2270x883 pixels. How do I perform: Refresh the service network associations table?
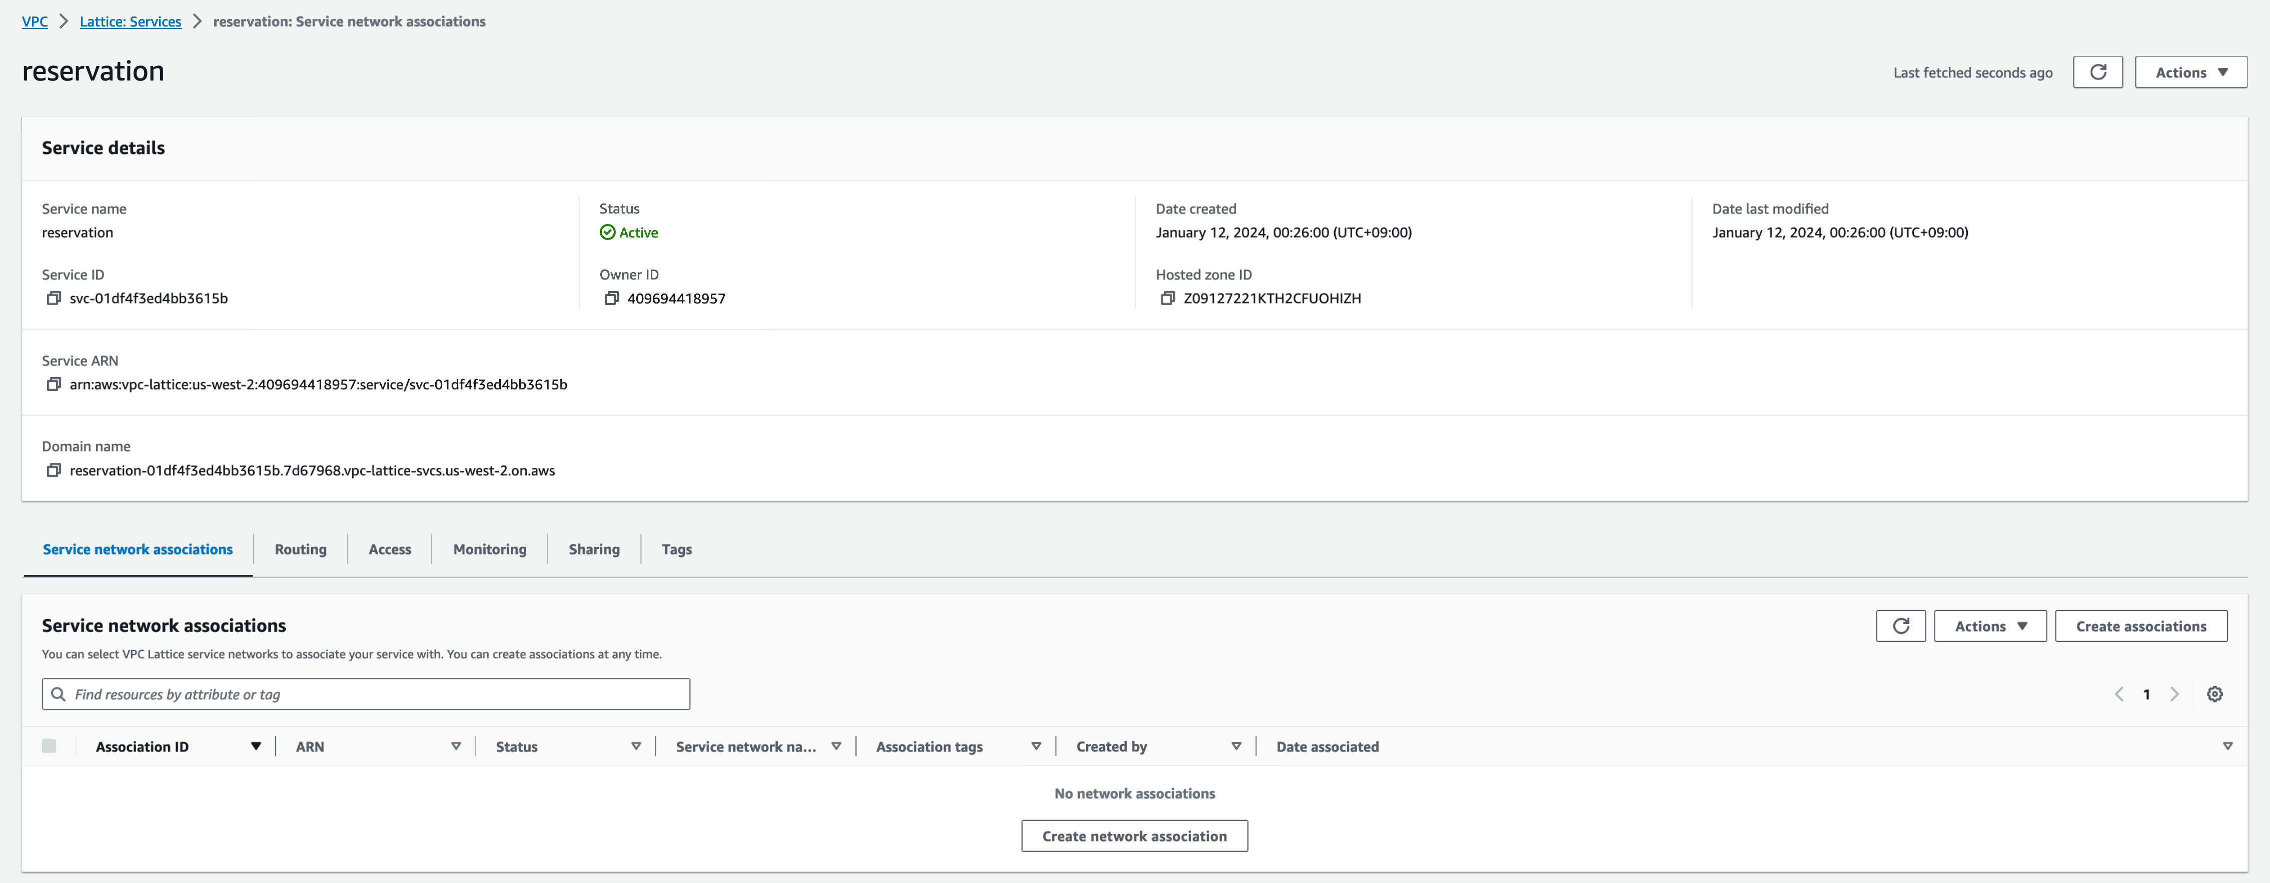(x=1900, y=626)
